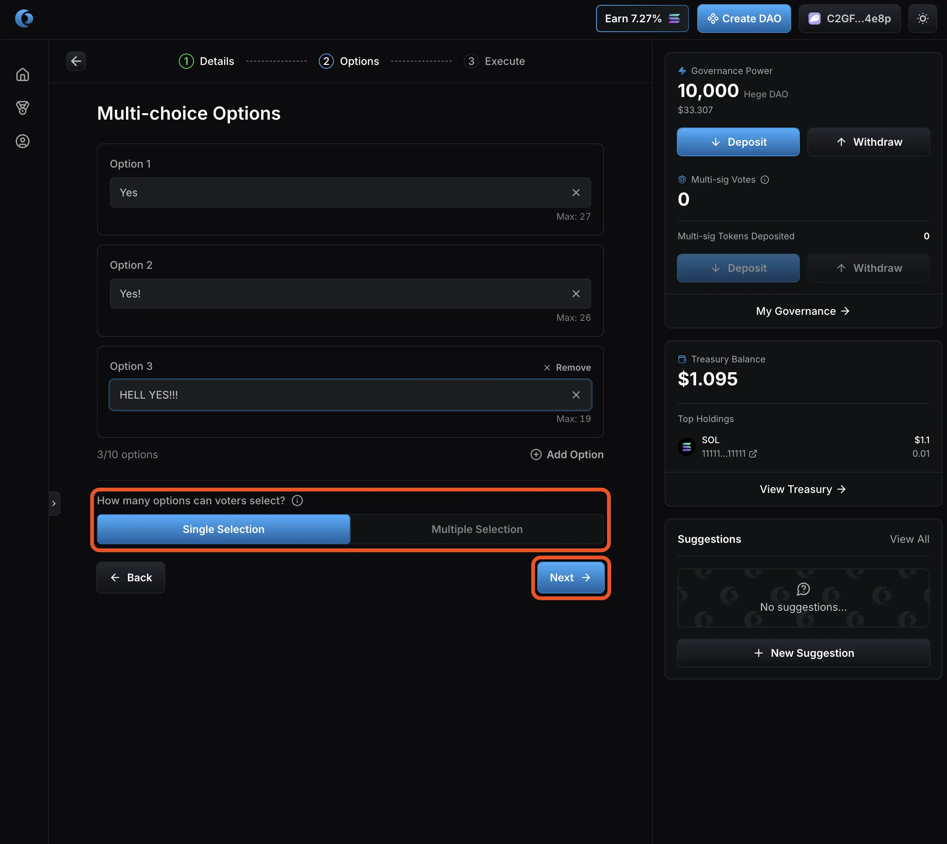The height and width of the screenshot is (844, 947).
Task: Toggle the sun light-mode icon
Action: tap(922, 18)
